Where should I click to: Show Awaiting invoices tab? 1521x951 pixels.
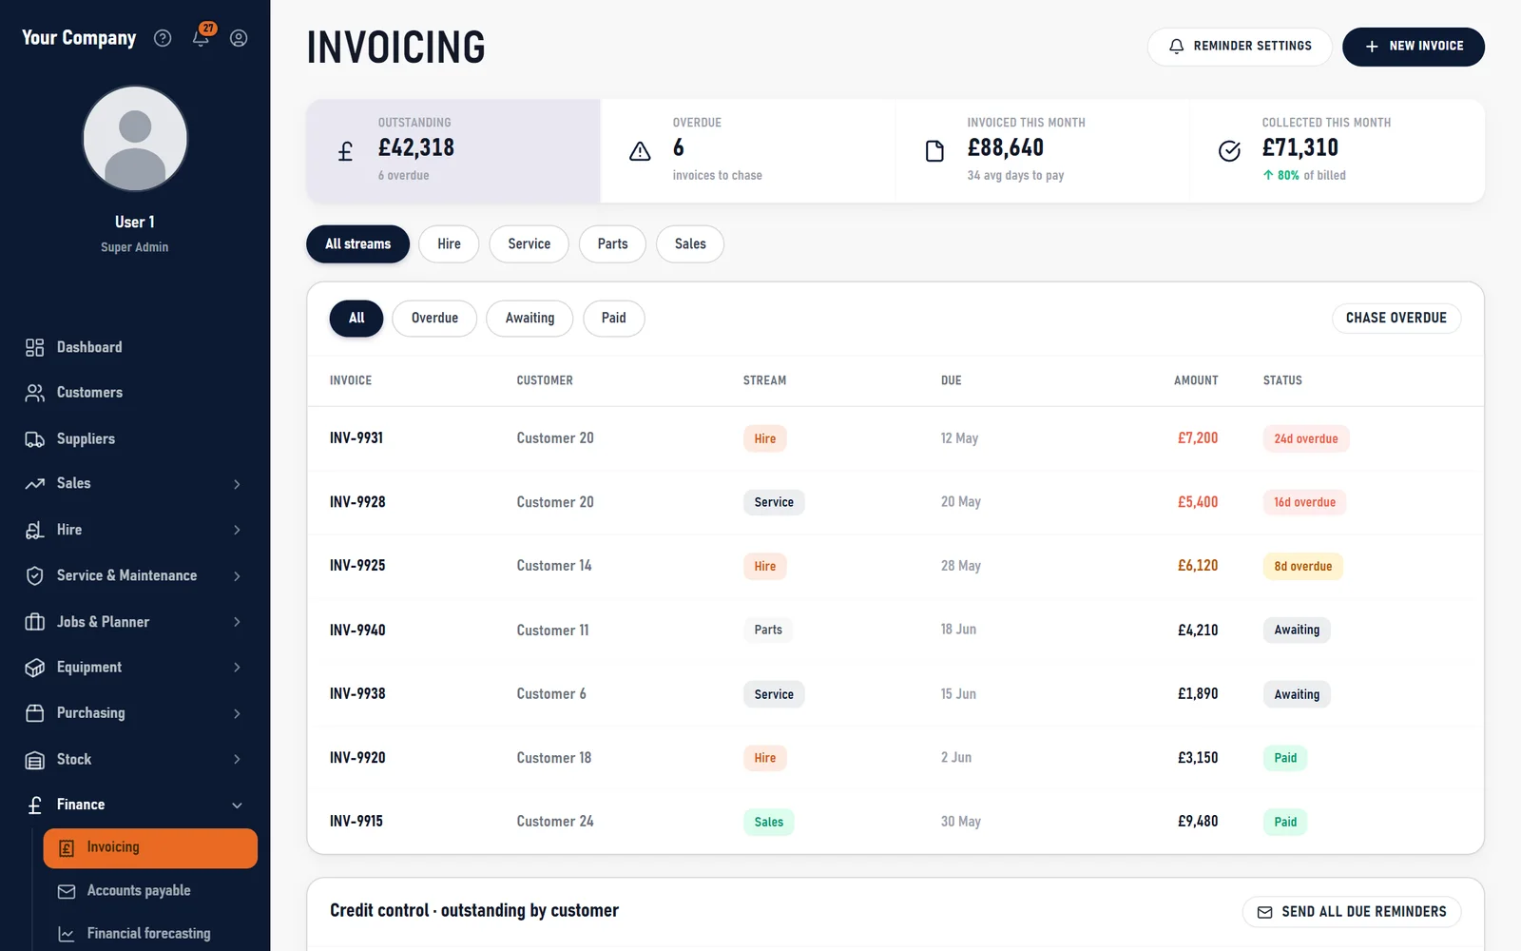pyautogui.click(x=529, y=319)
